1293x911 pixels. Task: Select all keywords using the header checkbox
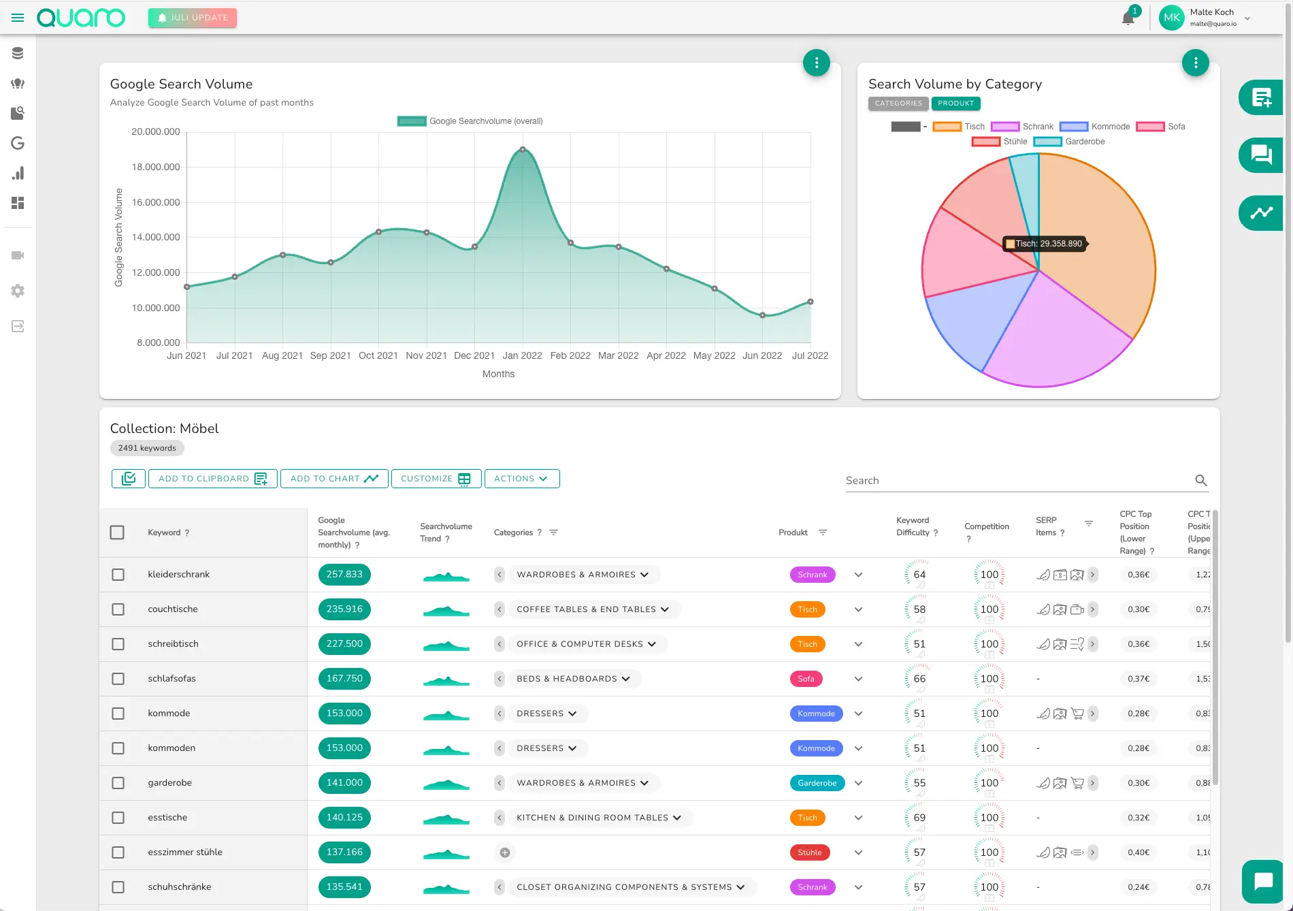pyautogui.click(x=117, y=532)
